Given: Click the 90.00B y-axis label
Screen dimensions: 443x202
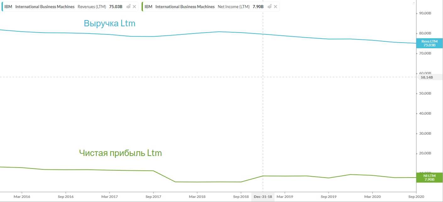Looking at the screenshot, I should click(425, 13).
